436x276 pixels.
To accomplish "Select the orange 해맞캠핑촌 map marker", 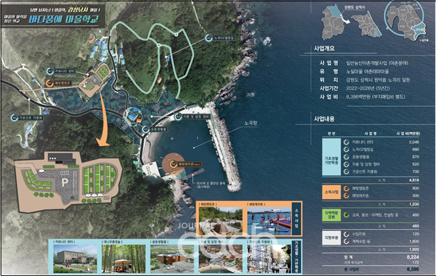I will (x=49, y=83).
